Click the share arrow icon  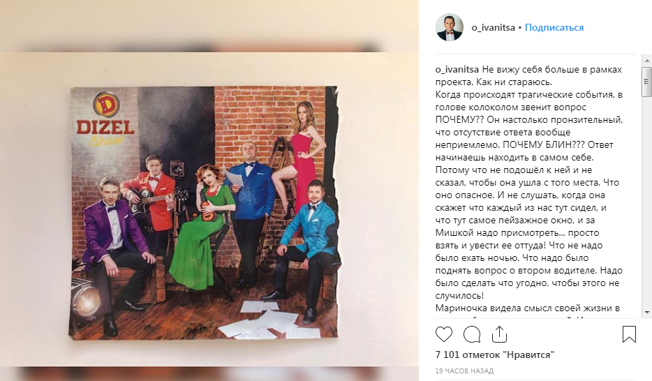click(499, 334)
